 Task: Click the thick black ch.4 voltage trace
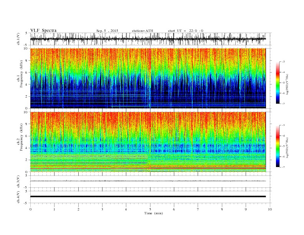[x=148, y=197]
